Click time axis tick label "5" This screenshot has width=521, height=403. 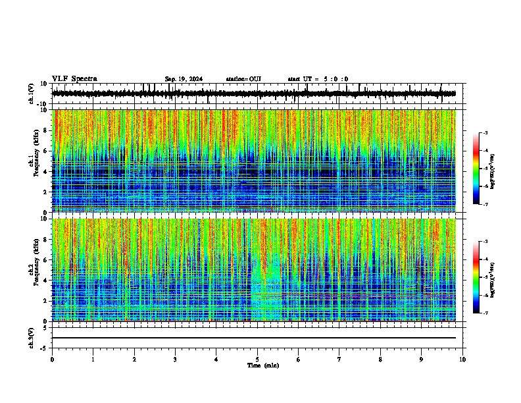(x=257, y=360)
